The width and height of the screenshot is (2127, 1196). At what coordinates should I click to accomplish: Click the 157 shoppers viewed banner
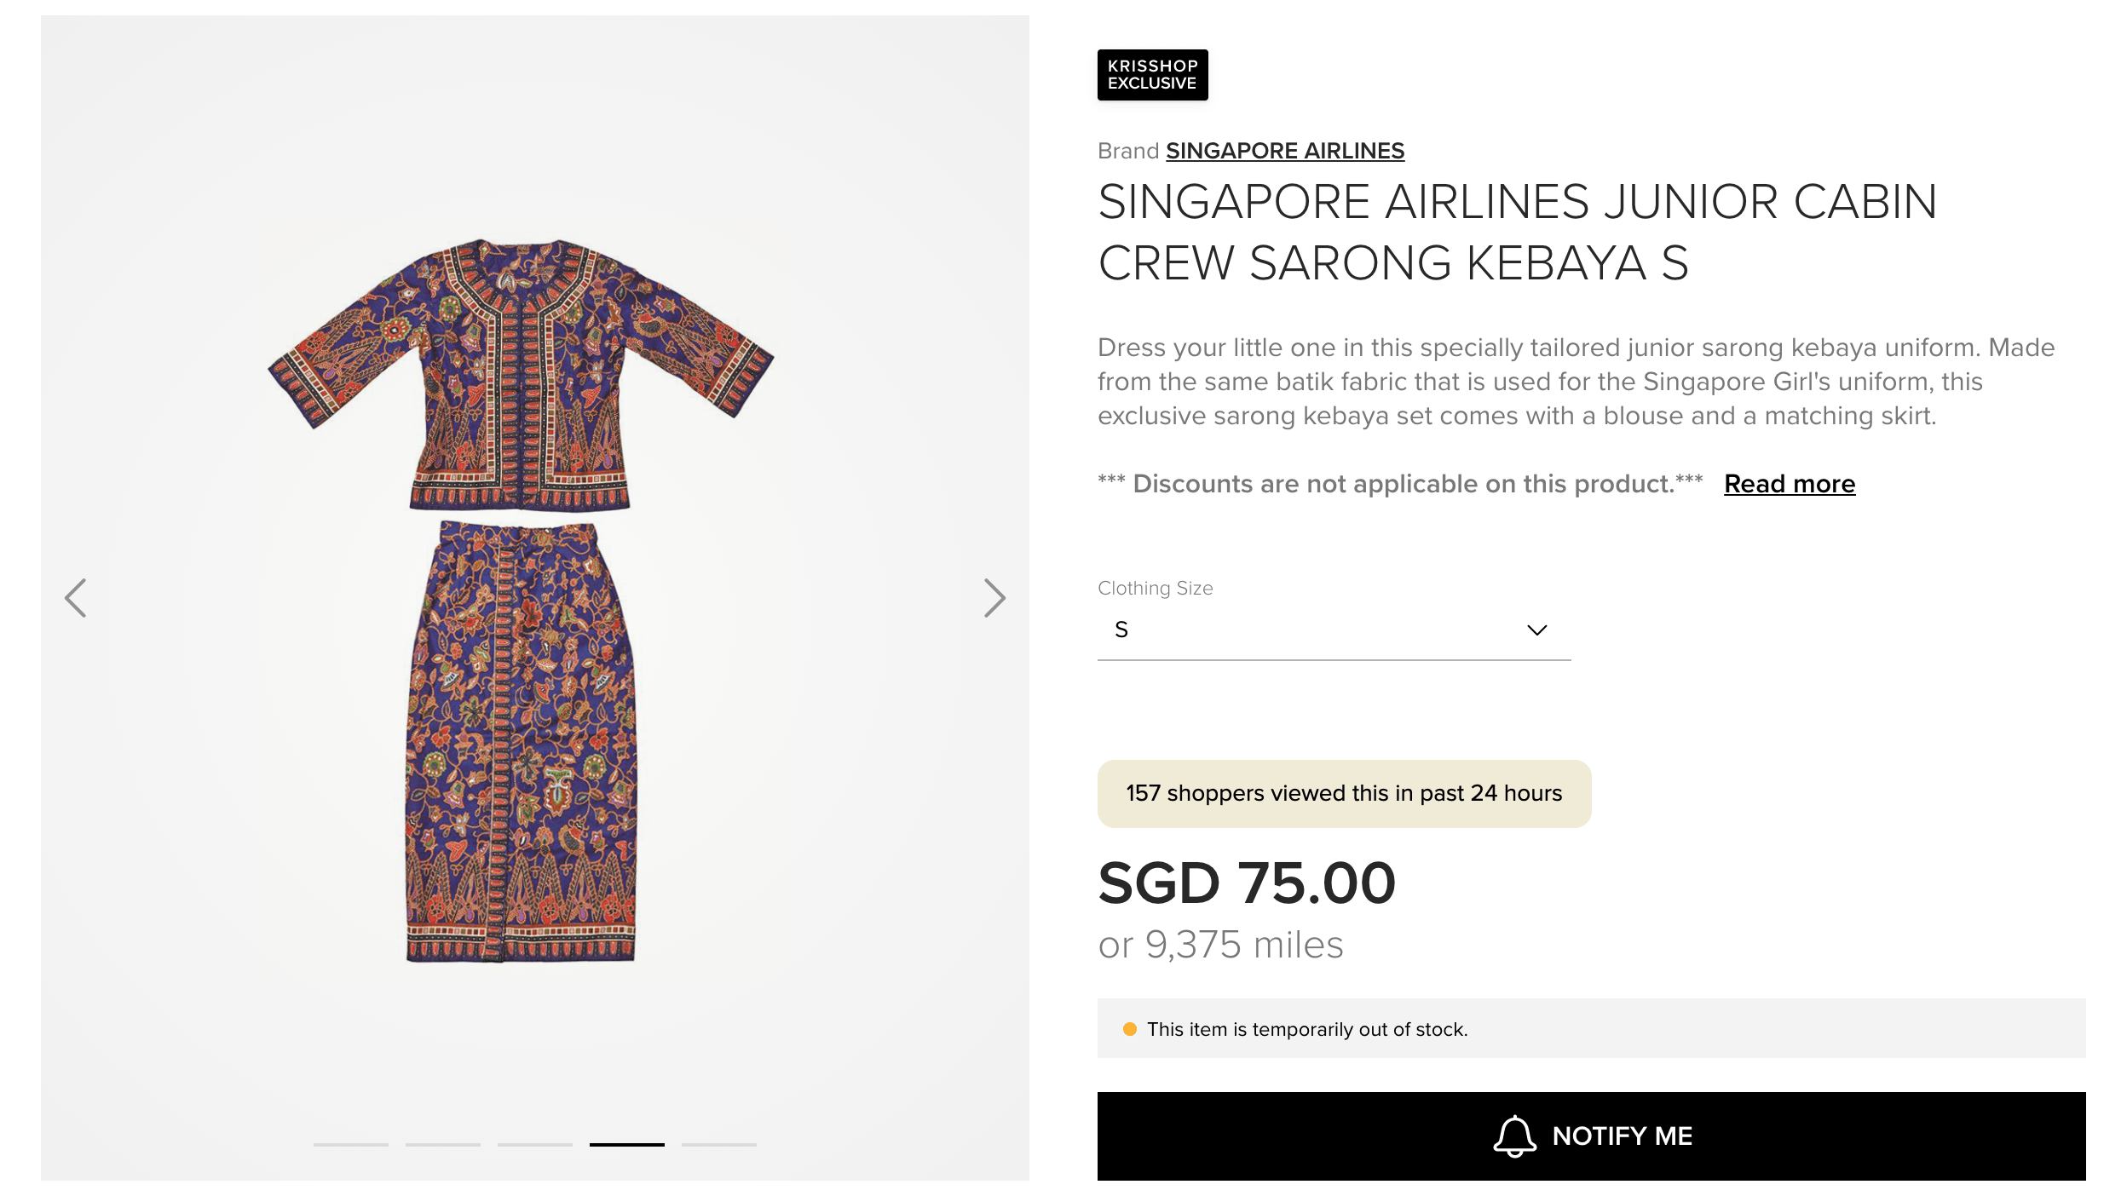click(x=1344, y=793)
